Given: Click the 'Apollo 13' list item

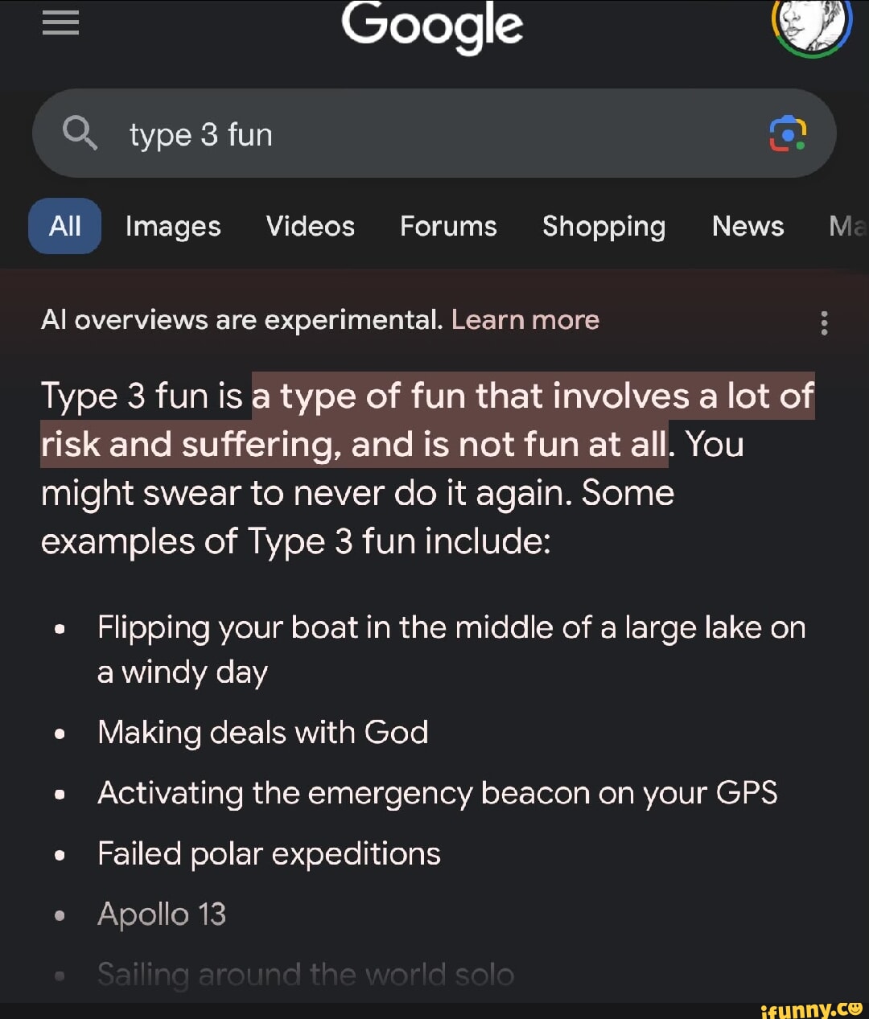Looking at the screenshot, I should click(162, 914).
